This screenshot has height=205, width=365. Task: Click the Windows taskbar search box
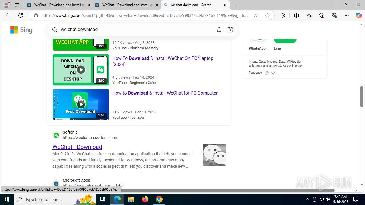point(55,199)
